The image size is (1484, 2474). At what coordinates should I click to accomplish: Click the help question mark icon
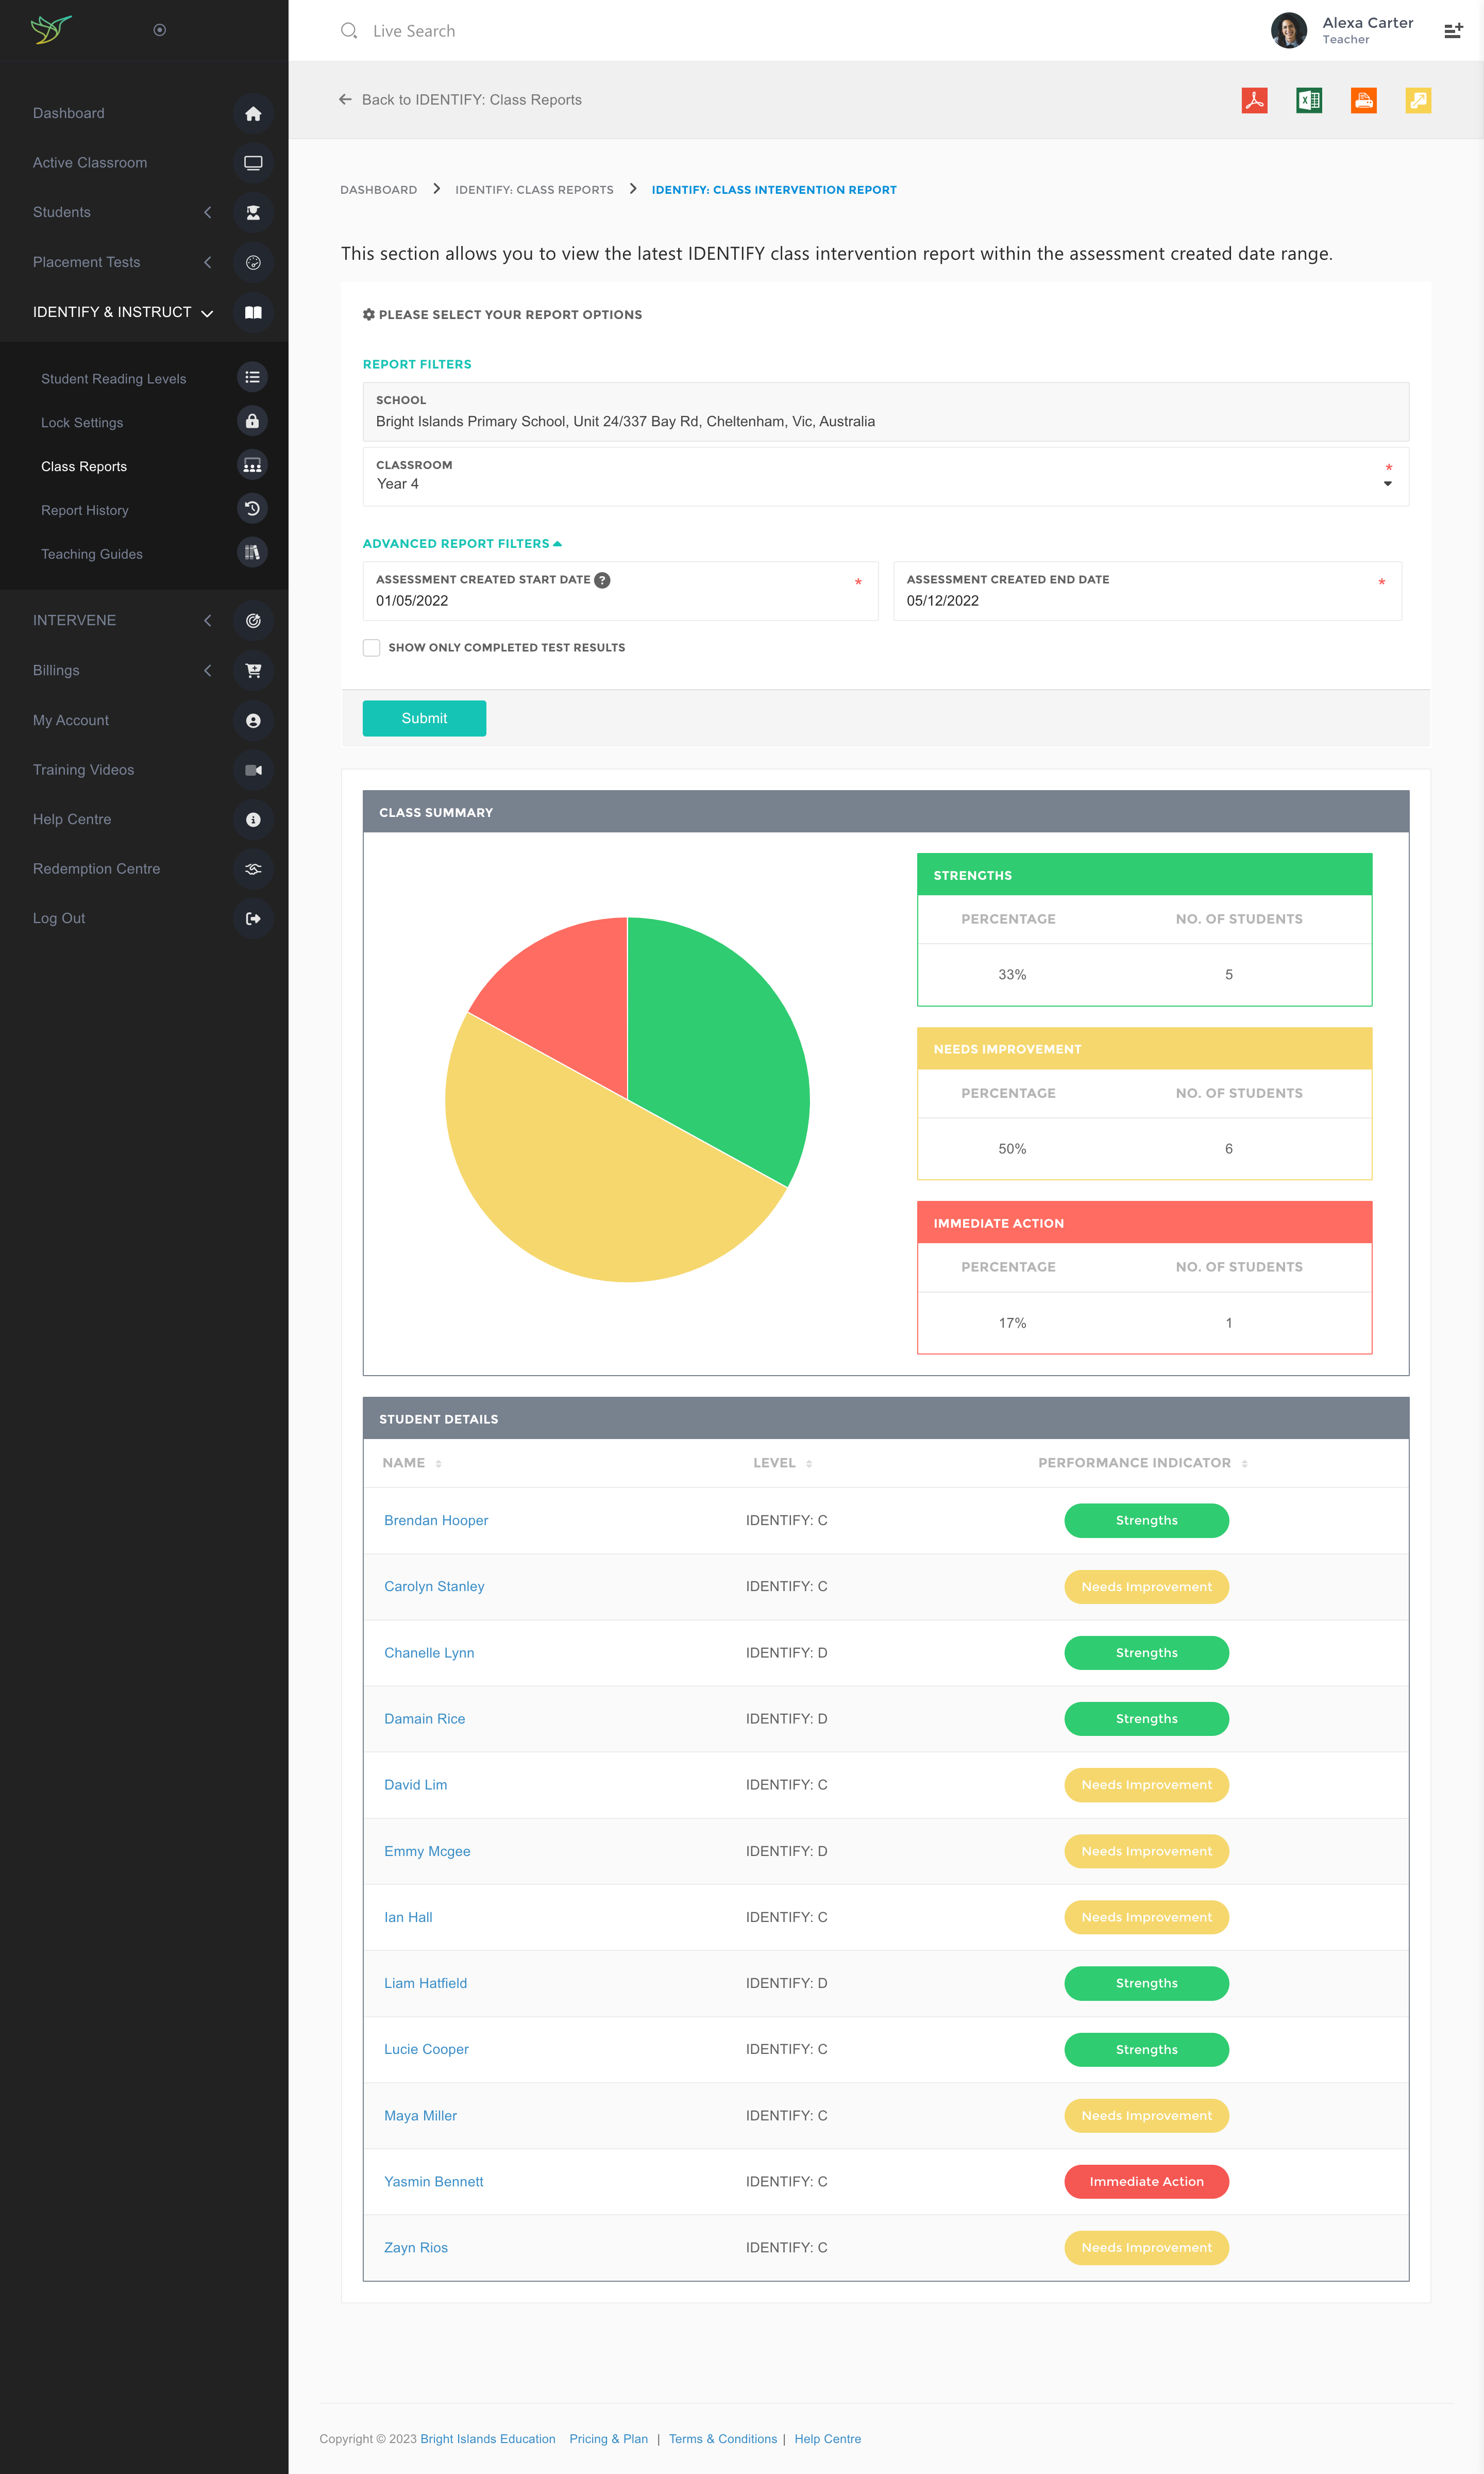[602, 580]
